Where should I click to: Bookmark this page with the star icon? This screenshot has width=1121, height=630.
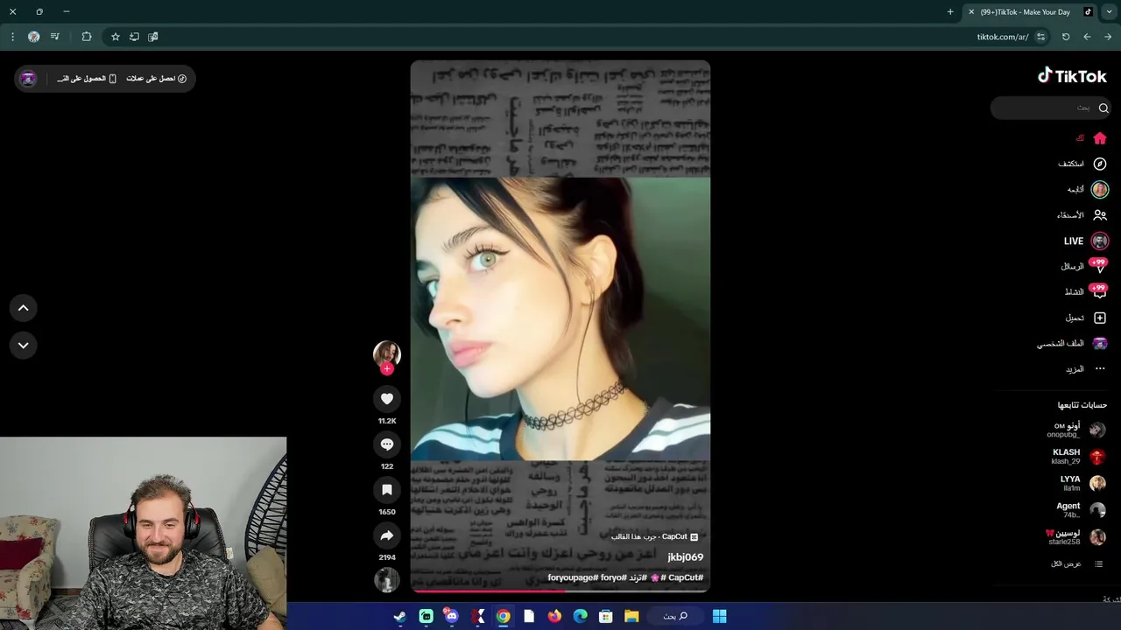pos(115,37)
